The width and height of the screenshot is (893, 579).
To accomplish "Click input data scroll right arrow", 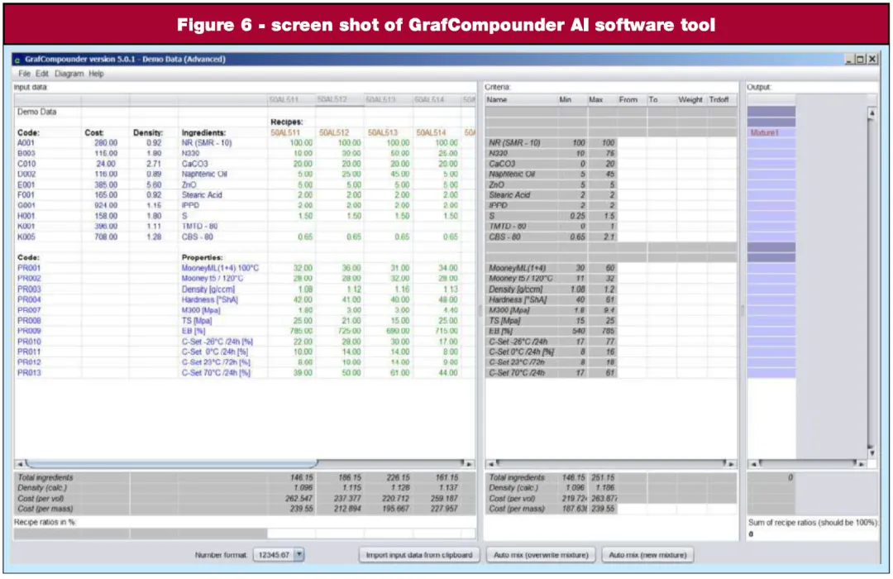I will coord(470,464).
